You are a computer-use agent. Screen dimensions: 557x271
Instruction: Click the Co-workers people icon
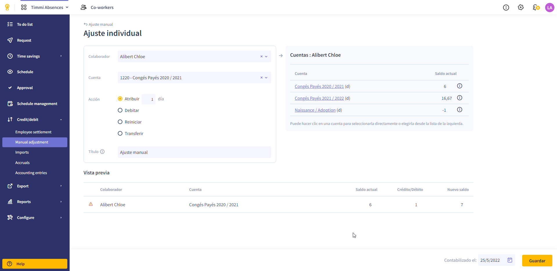point(84,7)
